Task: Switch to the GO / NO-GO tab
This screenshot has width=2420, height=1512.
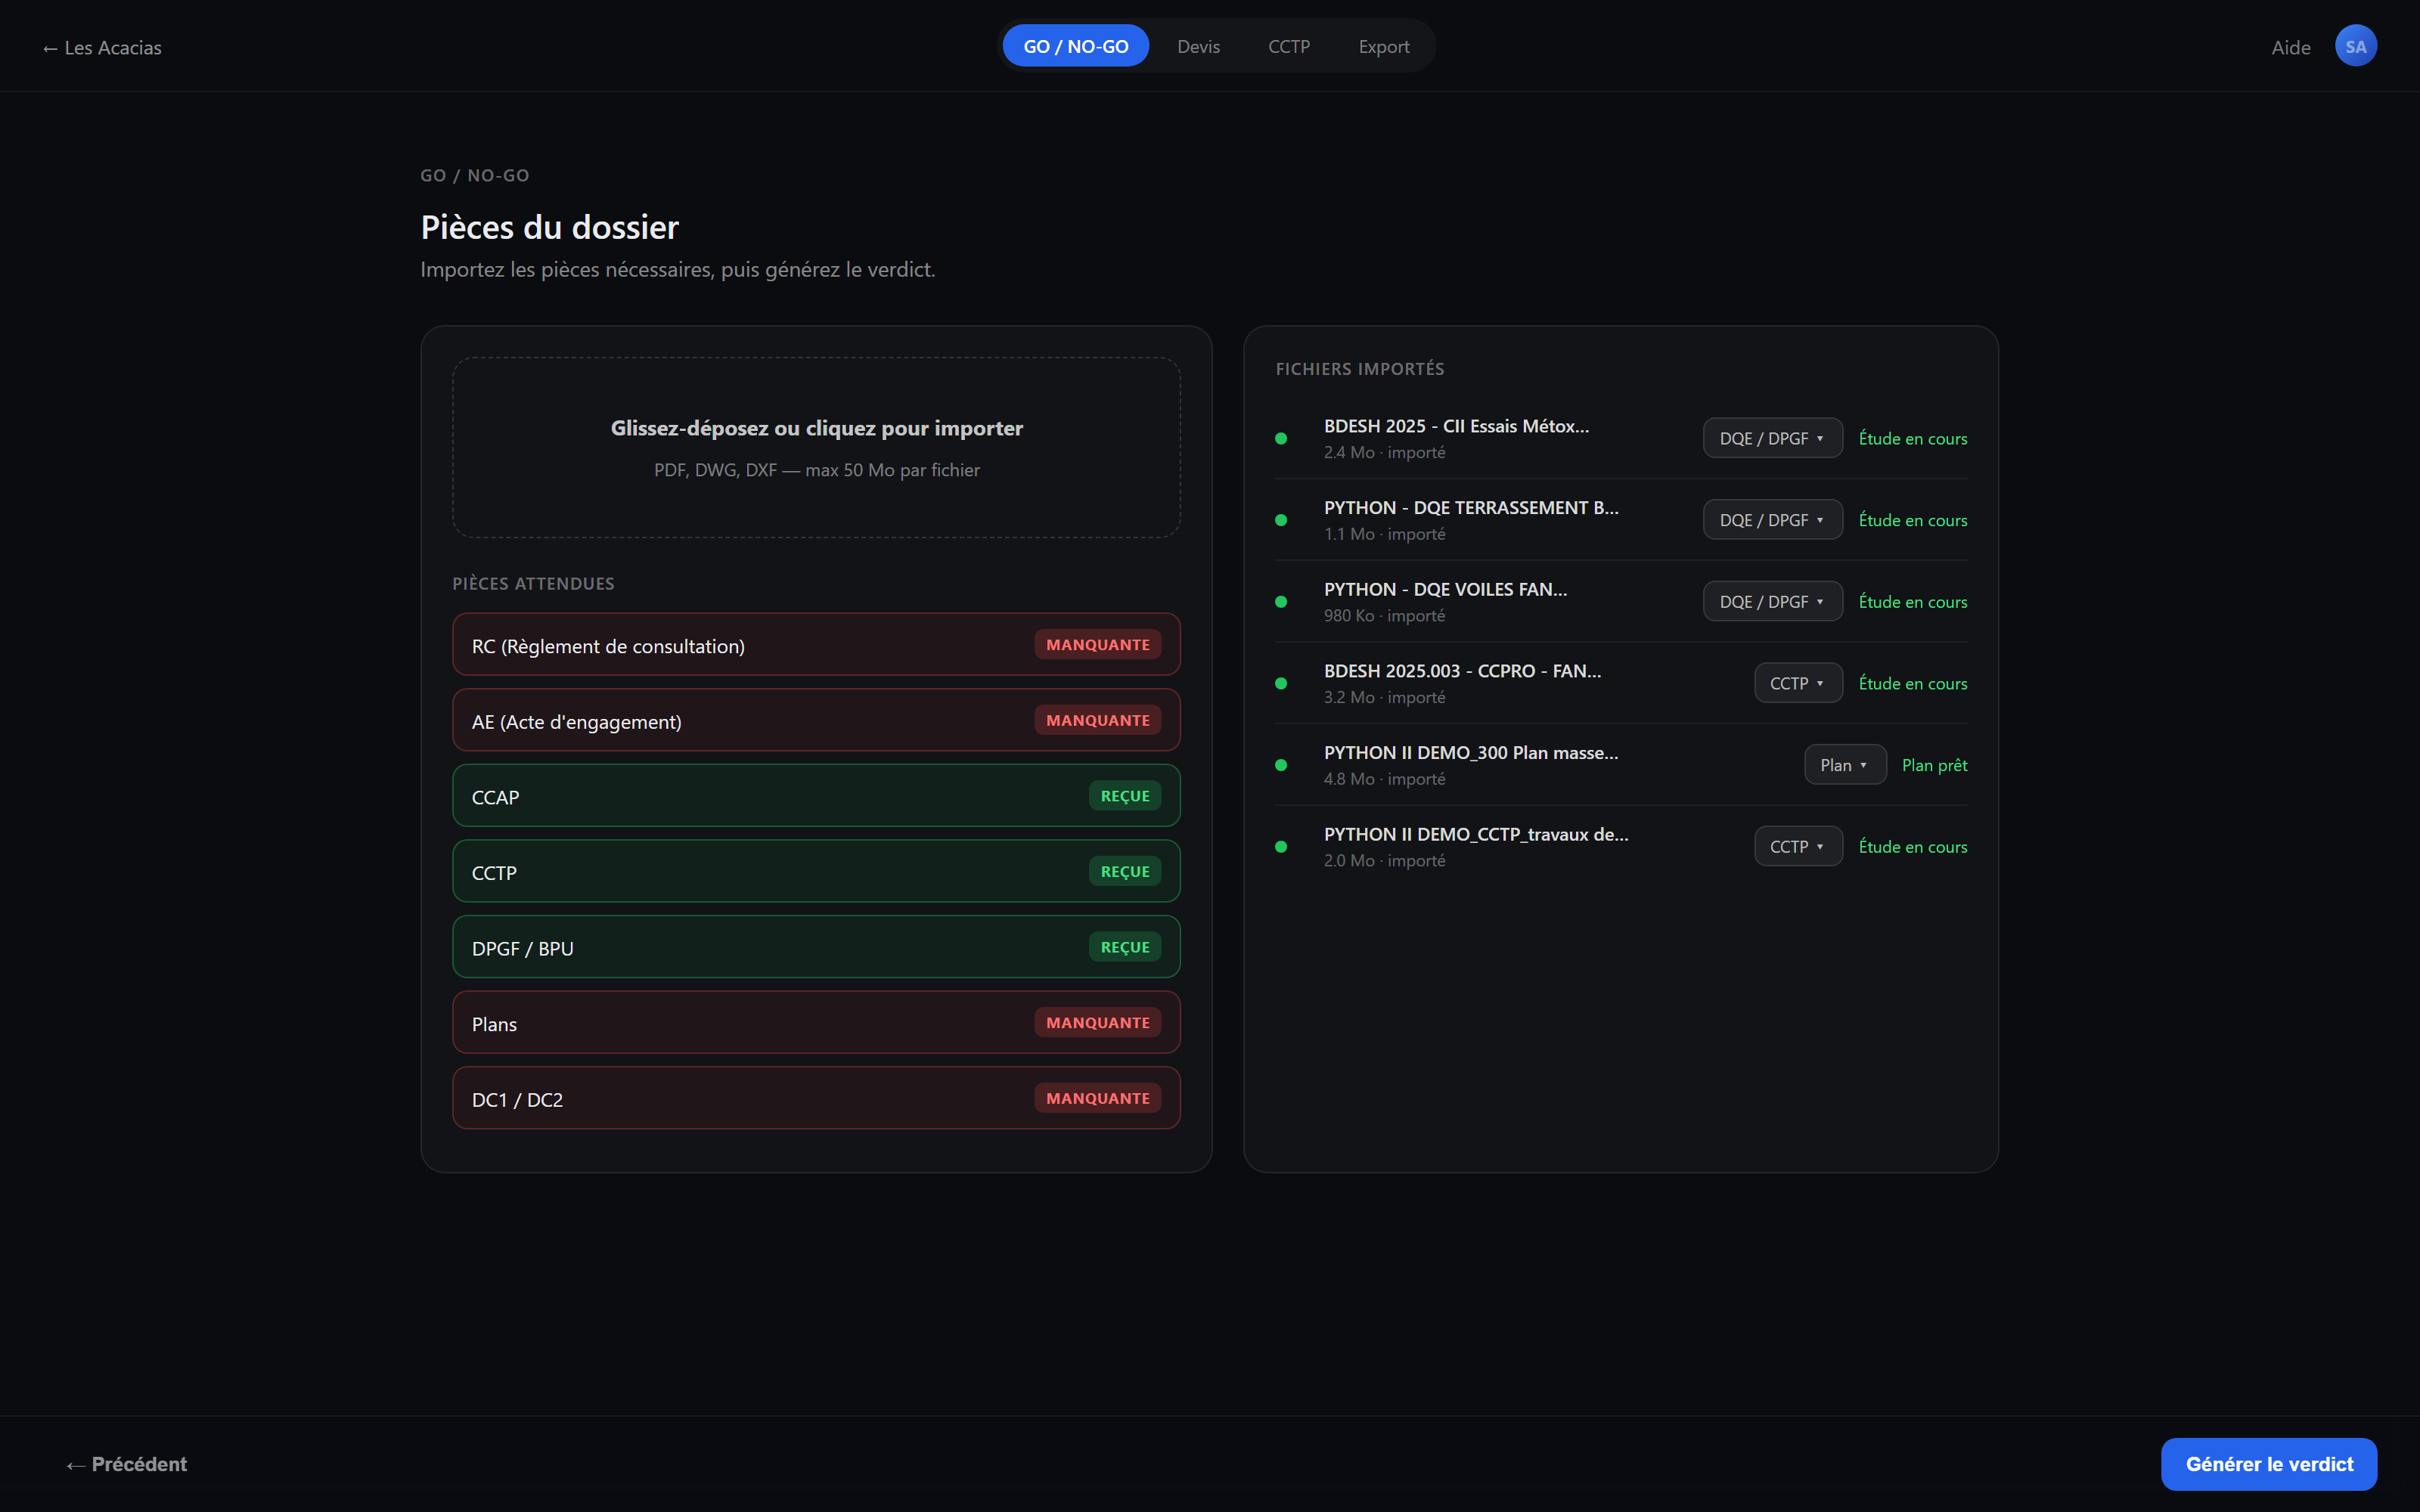Action: pyautogui.click(x=1075, y=46)
